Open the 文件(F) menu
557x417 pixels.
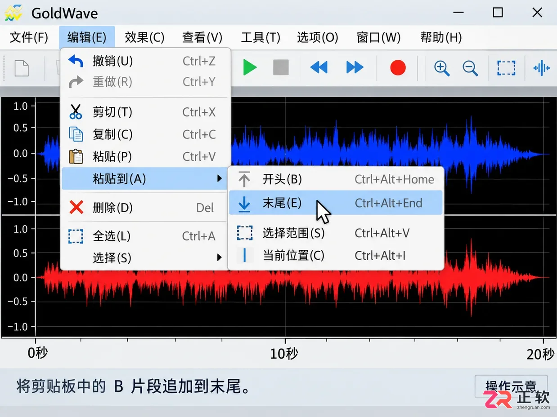[x=29, y=37]
